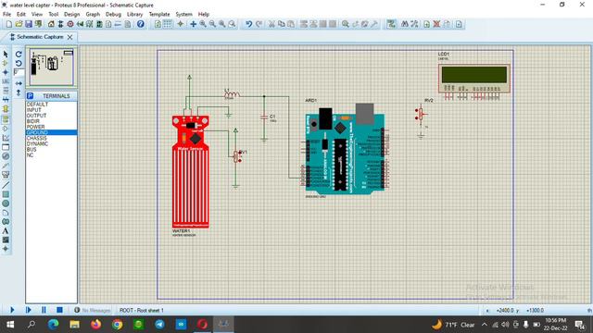Click the Rotate Anti-Clockwise icon
Image resolution: width=593 pixels, height=333 pixels.
click(x=19, y=64)
